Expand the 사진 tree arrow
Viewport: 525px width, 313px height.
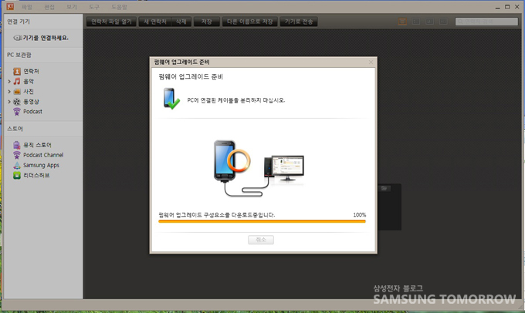9,91
